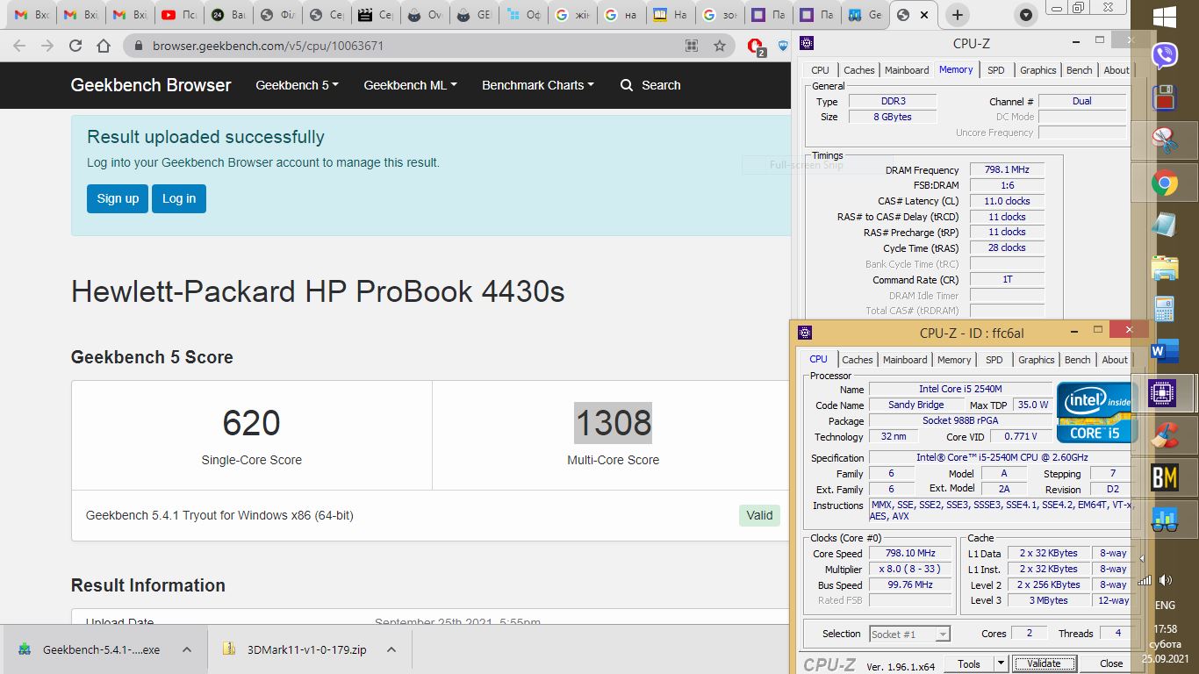Click the highlighted 1308 multi-core score
The image size is (1199, 674).
pyautogui.click(x=613, y=423)
